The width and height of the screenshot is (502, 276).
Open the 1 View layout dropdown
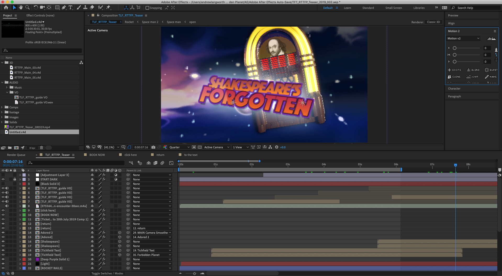[x=241, y=147]
